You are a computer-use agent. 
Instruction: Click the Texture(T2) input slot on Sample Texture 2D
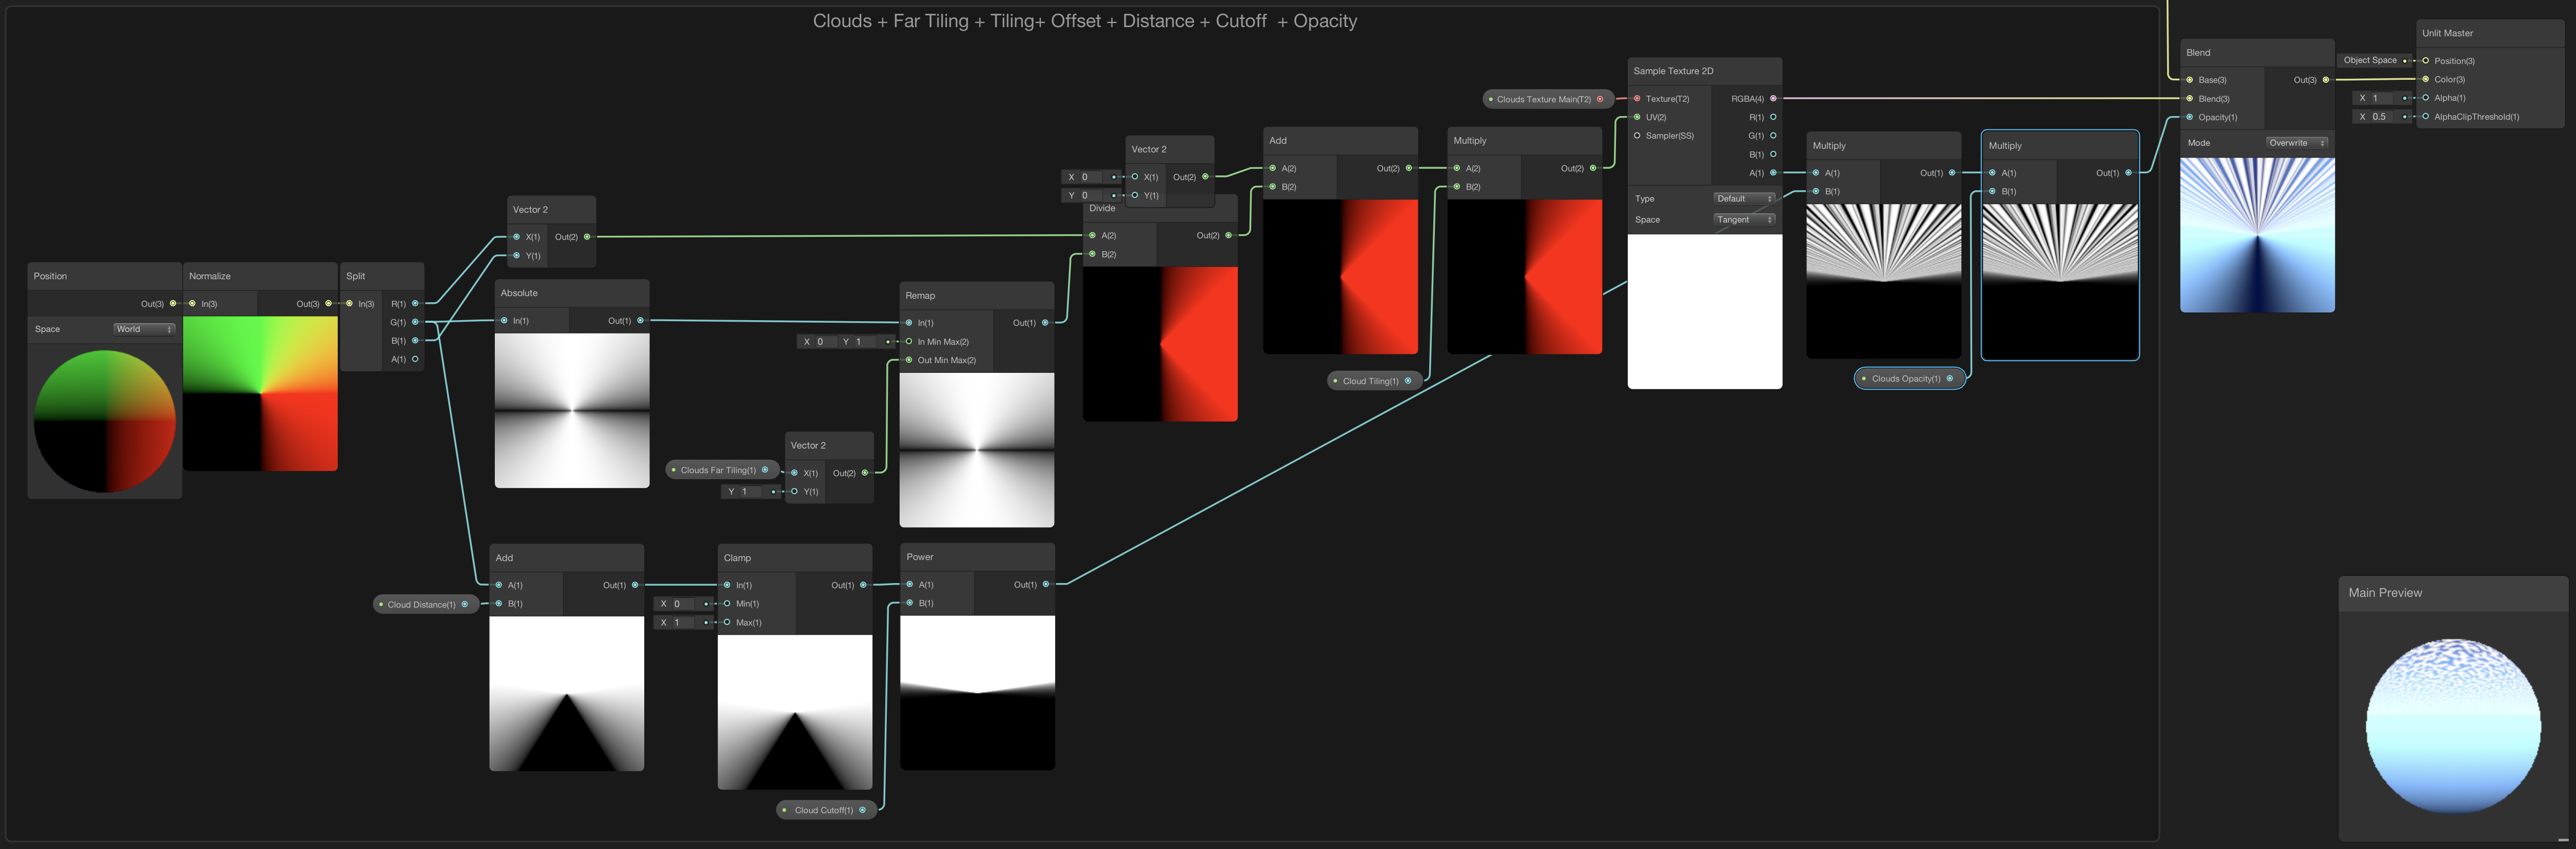coord(1637,99)
